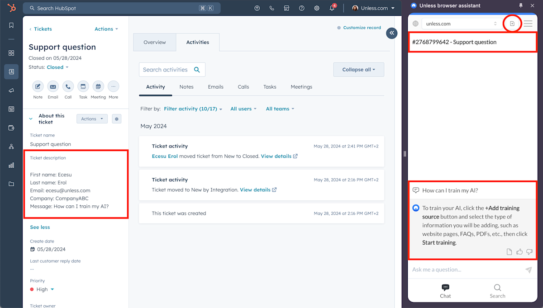Select the reporting bar chart sidebar icon
543x308 pixels.
click(x=11, y=165)
